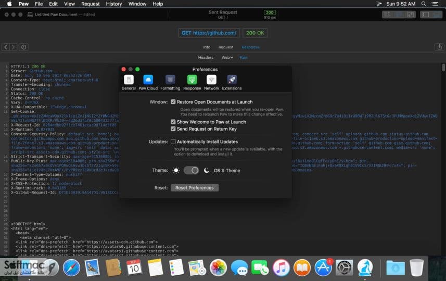Open Calendar from the dock

click(134, 267)
